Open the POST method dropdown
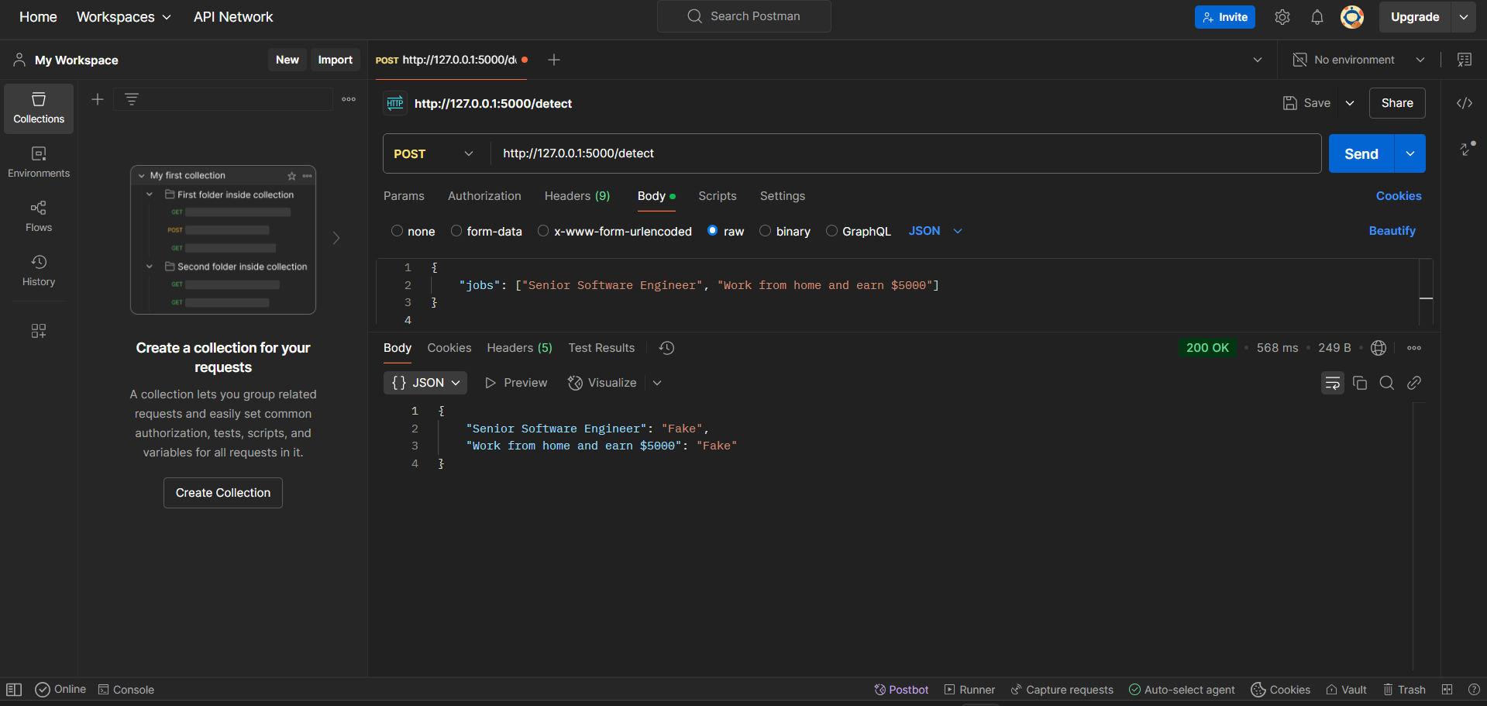This screenshot has width=1487, height=706. (x=435, y=153)
